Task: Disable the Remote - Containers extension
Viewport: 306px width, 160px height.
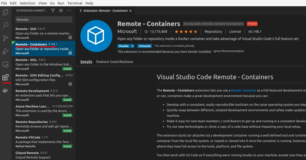Action: point(124,46)
